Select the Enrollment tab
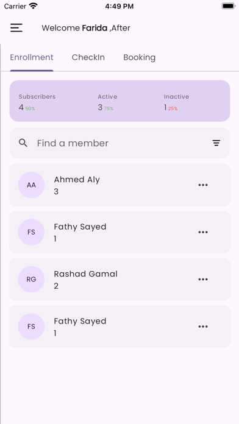 tap(32, 57)
